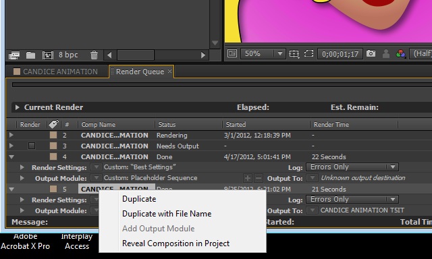Click the Unknown output destination link
Screen dimensions: 432x259
[x=363, y=178]
